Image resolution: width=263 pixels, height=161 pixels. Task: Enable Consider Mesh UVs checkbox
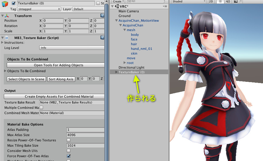click(69, 151)
